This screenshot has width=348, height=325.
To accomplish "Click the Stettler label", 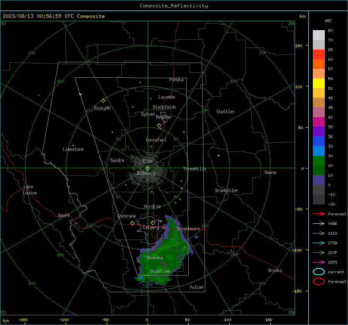I will (225, 112).
